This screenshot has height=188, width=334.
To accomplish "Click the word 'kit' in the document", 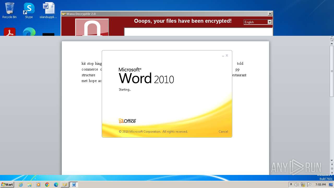I will (83, 63).
